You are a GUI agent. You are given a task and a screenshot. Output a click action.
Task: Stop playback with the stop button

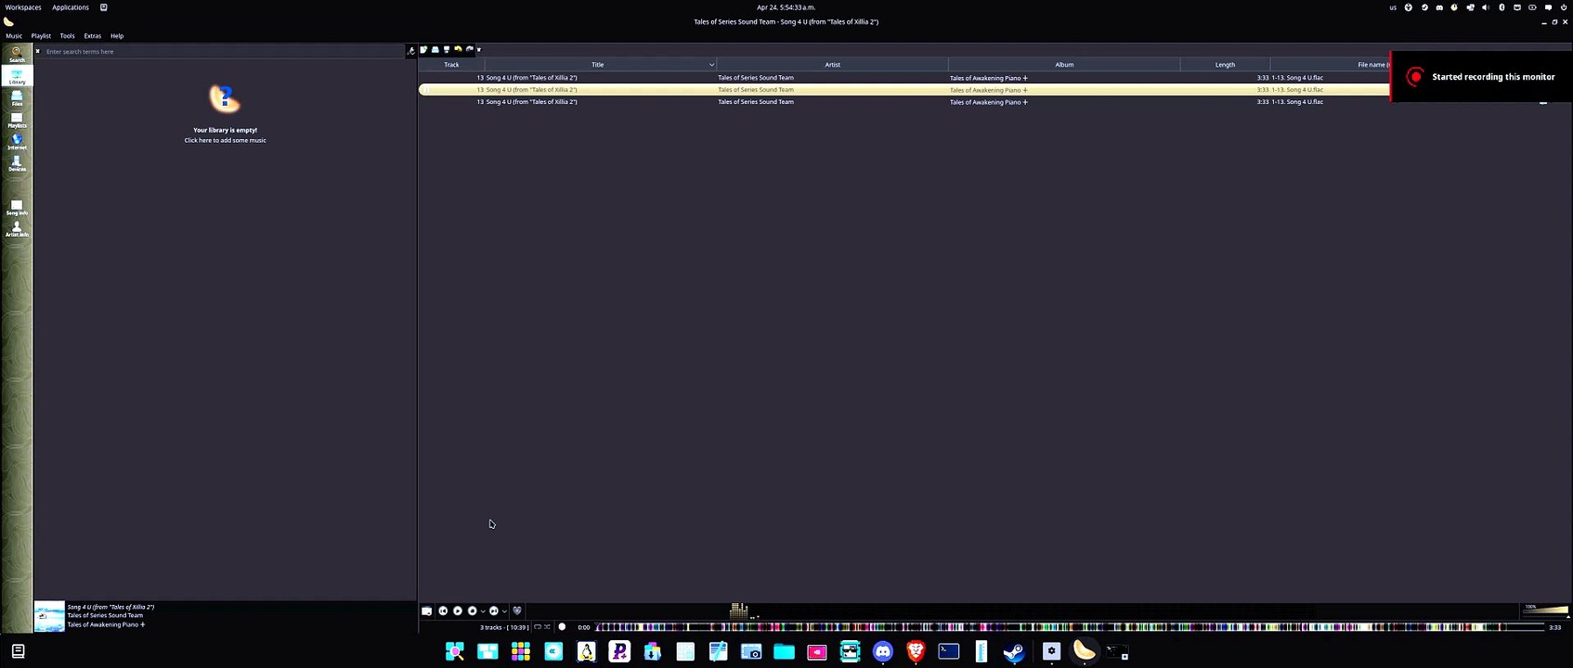(x=472, y=610)
